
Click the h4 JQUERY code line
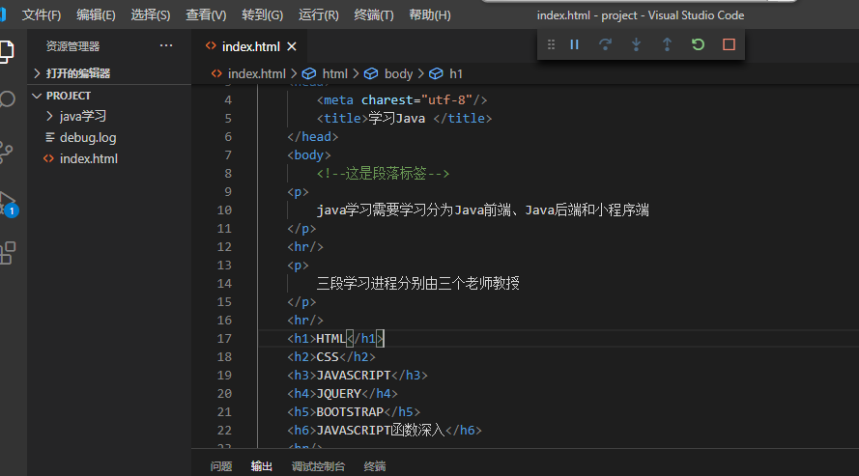pyautogui.click(x=342, y=393)
